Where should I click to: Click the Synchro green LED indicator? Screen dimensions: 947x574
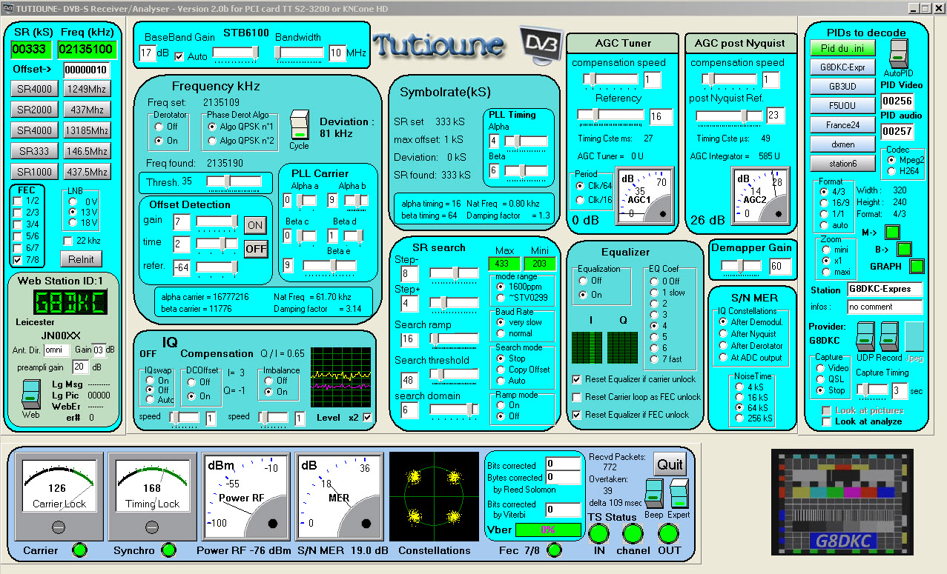click(x=169, y=550)
